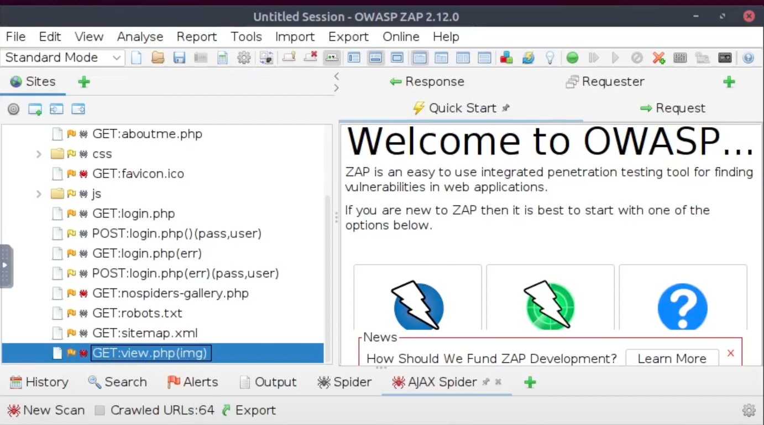Click the Export Context icon
The width and height of the screenshot is (764, 425).
click(x=78, y=109)
